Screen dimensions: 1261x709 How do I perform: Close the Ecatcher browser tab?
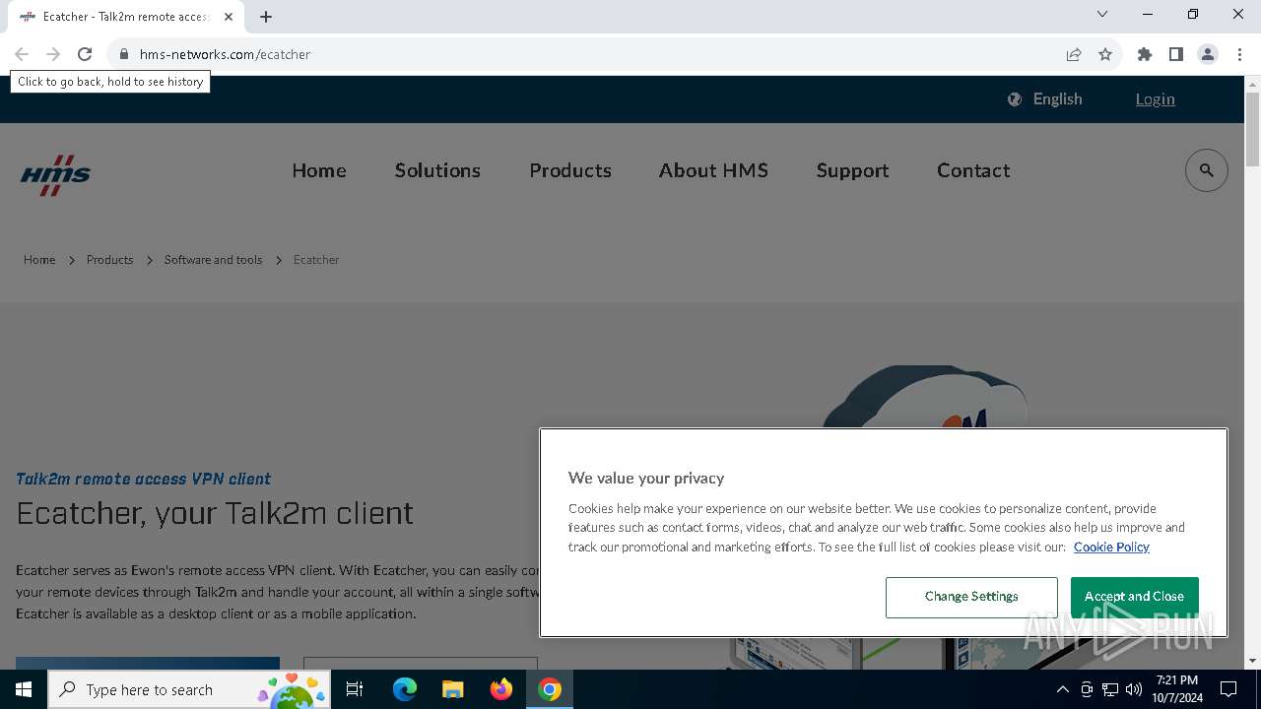[x=229, y=17]
